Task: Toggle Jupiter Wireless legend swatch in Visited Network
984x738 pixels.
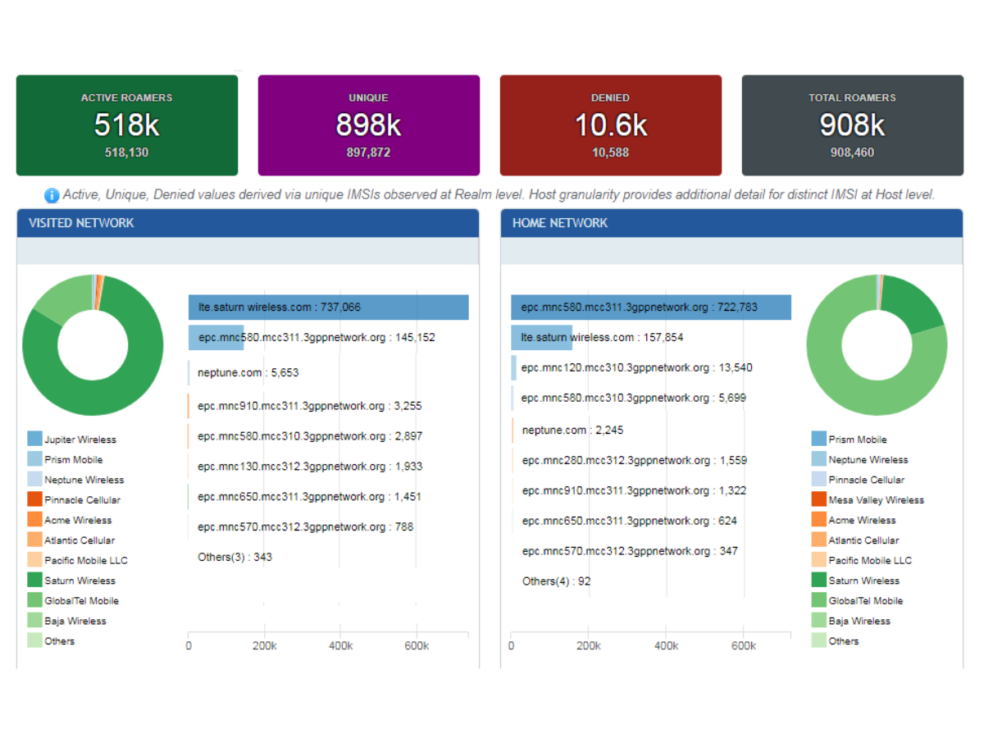Action: [x=34, y=440]
